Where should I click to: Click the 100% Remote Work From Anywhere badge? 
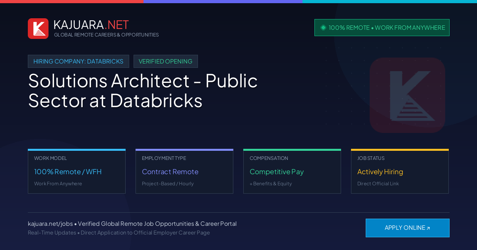382,28
